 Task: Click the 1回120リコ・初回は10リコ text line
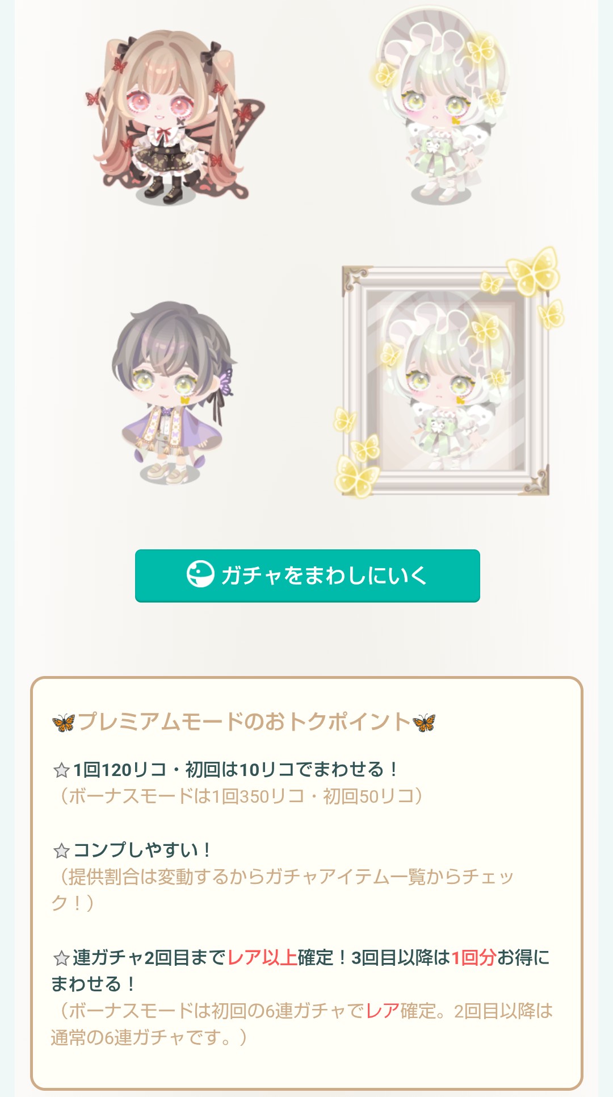coord(235,770)
